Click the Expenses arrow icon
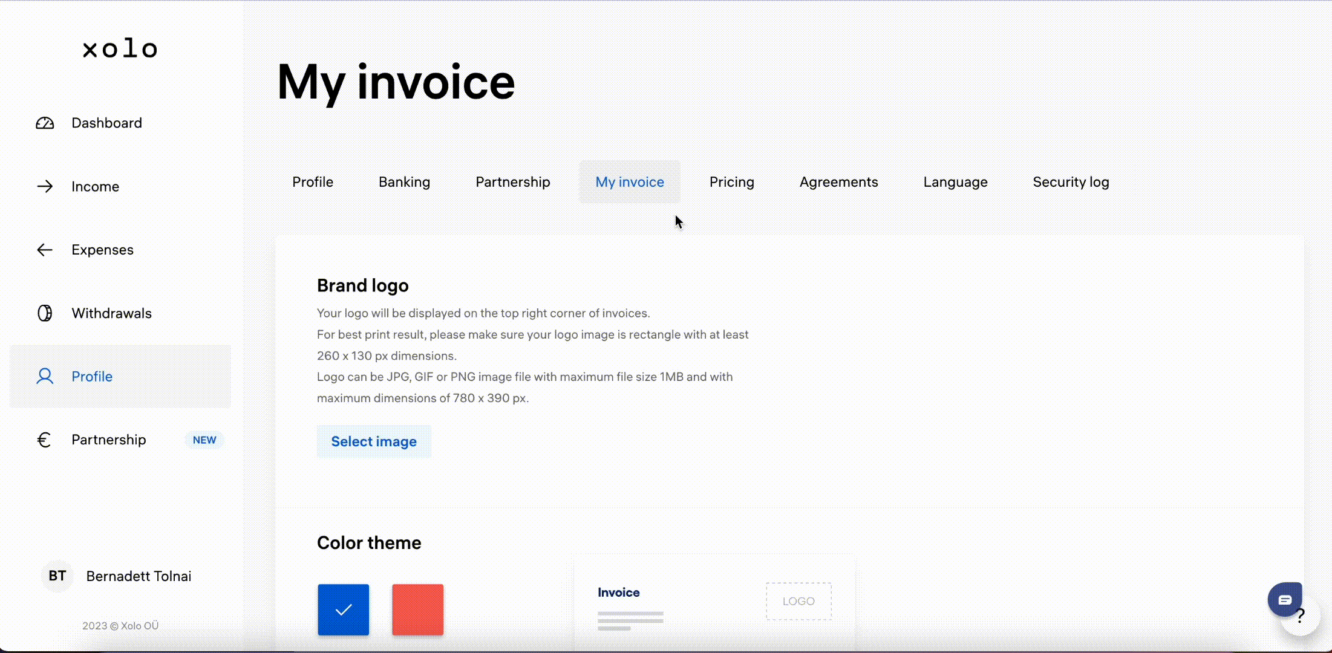Viewport: 1332px width, 653px height. click(44, 249)
